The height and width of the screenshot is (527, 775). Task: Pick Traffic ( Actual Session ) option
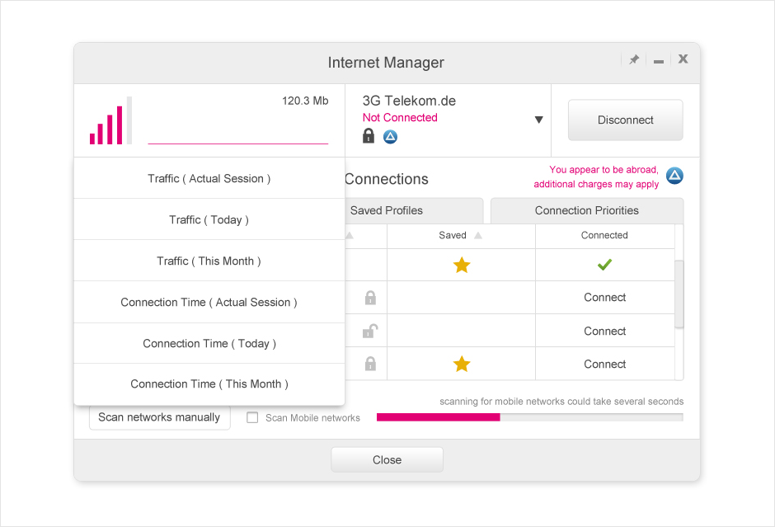click(209, 178)
